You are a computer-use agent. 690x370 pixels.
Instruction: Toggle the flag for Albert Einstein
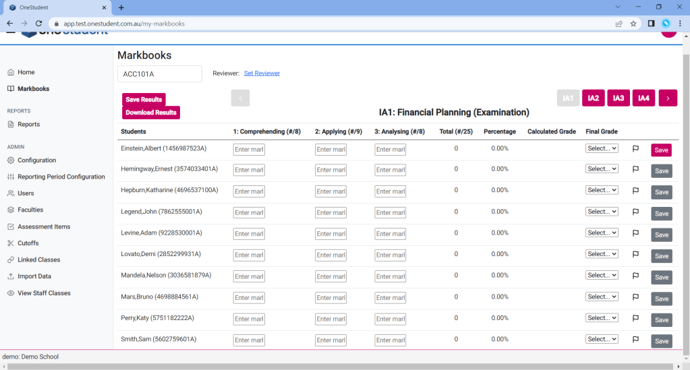(635, 149)
